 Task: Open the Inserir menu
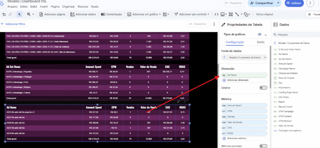(x=44, y=7)
